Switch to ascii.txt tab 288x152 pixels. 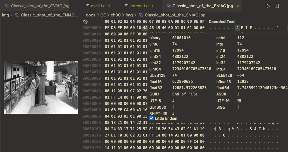pos(98,6)
